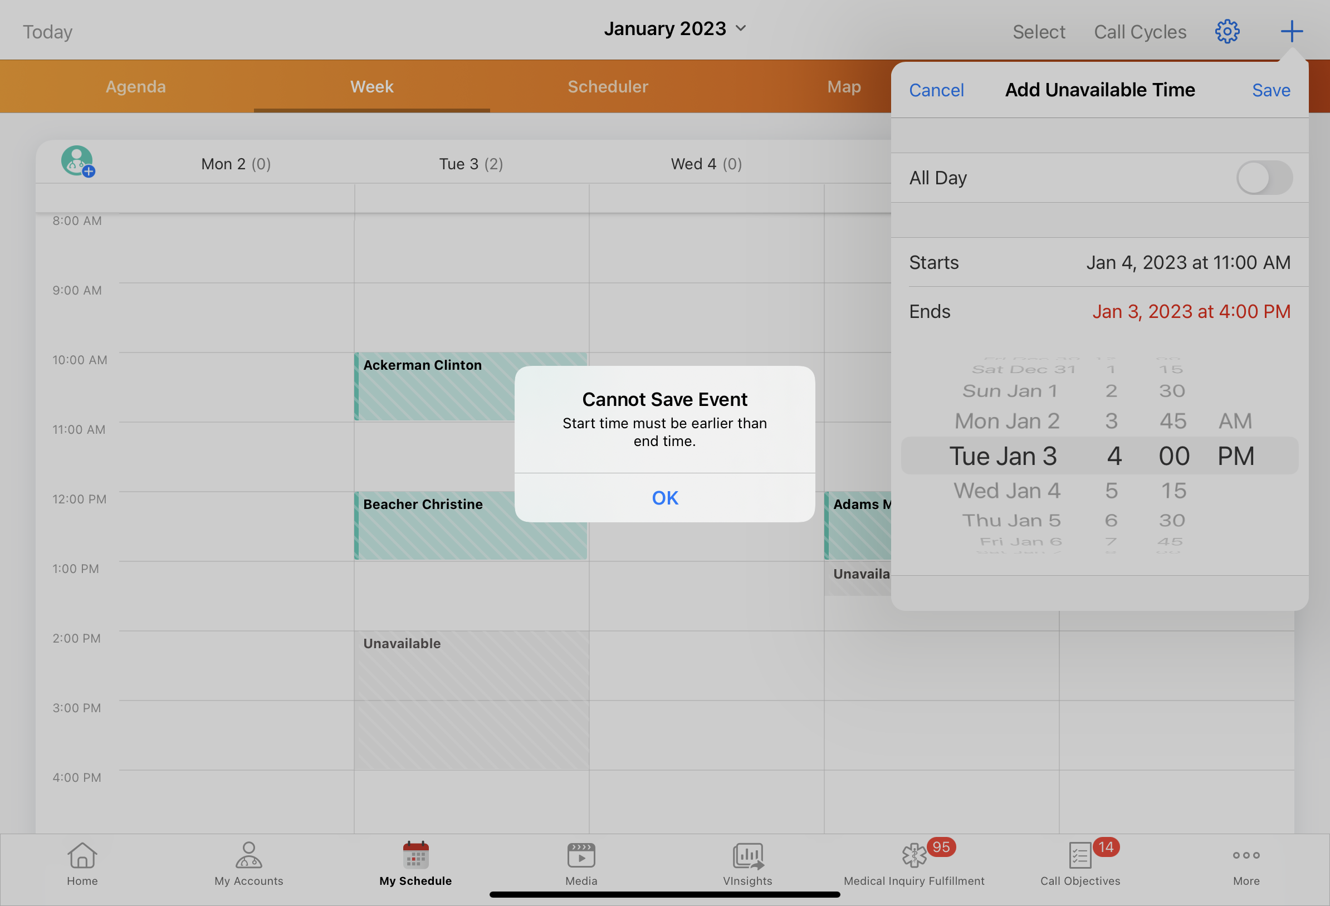
Task: Click the Unavailable block on Tuesday
Action: (471, 699)
